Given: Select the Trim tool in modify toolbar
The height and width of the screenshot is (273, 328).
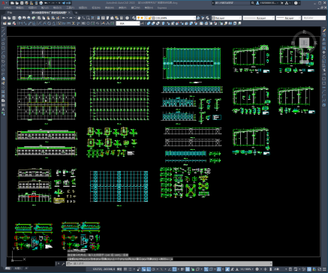Looking at the screenshot, I should click(324, 70).
